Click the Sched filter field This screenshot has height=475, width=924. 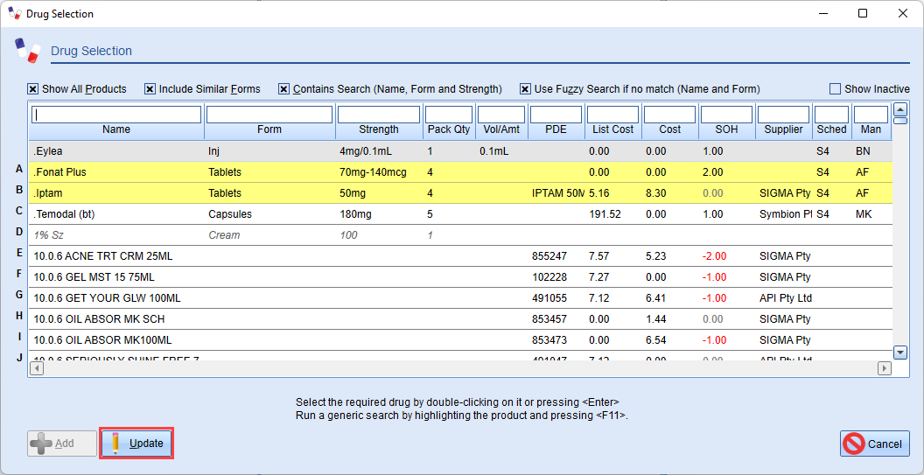pyautogui.click(x=831, y=115)
